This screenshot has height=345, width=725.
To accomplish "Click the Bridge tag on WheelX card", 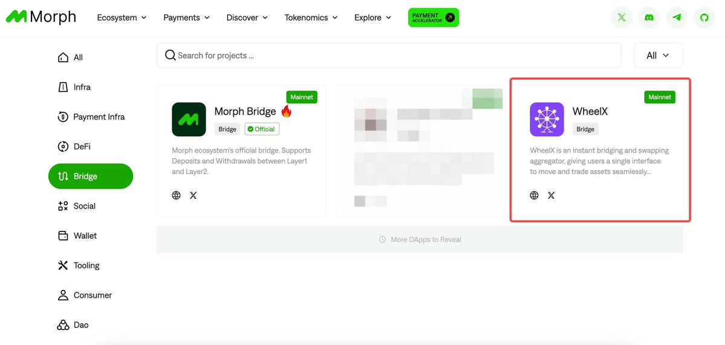I will 585,129.
